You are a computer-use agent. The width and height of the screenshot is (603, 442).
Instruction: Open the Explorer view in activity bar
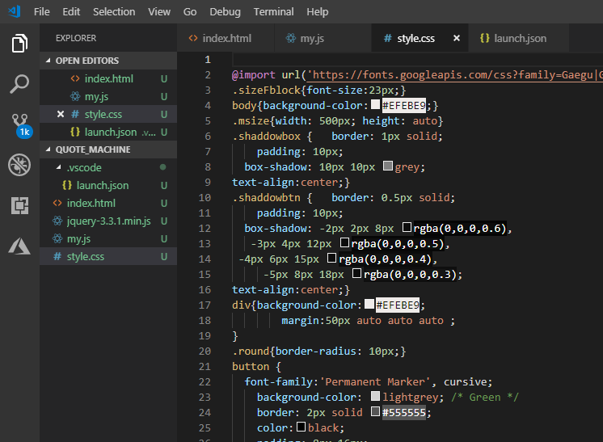[19, 43]
